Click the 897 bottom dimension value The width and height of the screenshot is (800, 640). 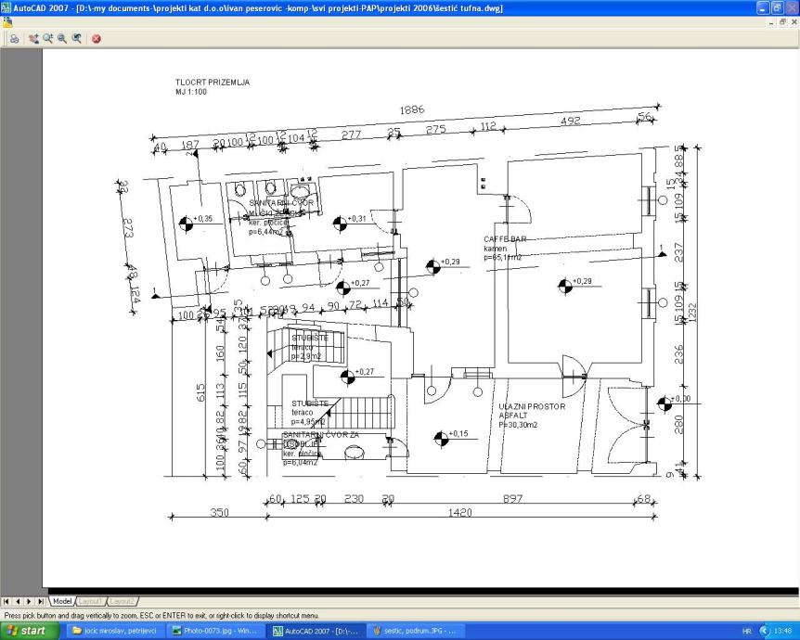pos(512,499)
